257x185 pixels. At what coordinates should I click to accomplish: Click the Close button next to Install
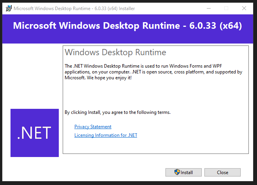(222, 172)
